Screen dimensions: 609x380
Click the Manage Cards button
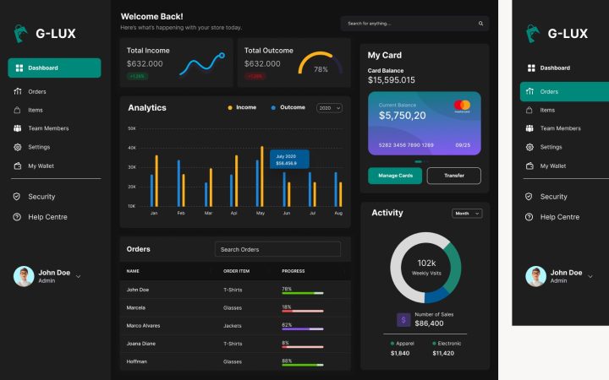395,176
